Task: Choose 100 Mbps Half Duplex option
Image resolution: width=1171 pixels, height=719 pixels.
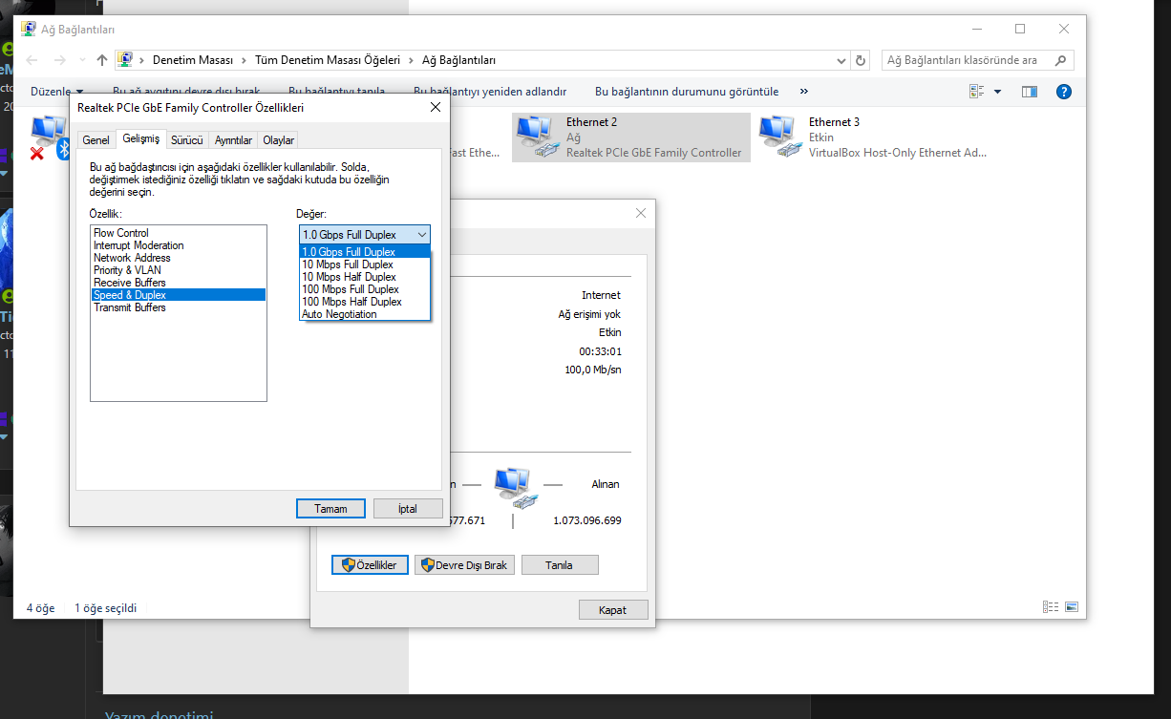Action: tap(365, 302)
